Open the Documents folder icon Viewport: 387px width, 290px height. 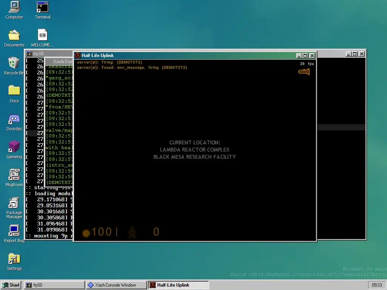point(14,38)
